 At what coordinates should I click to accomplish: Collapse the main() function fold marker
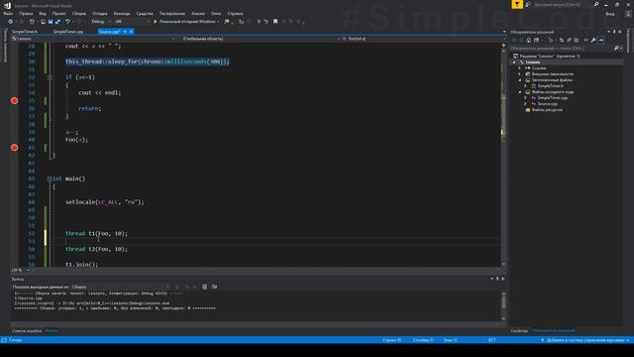50,178
